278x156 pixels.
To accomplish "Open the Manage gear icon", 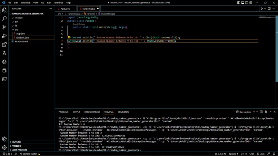I will [x=4, y=147].
